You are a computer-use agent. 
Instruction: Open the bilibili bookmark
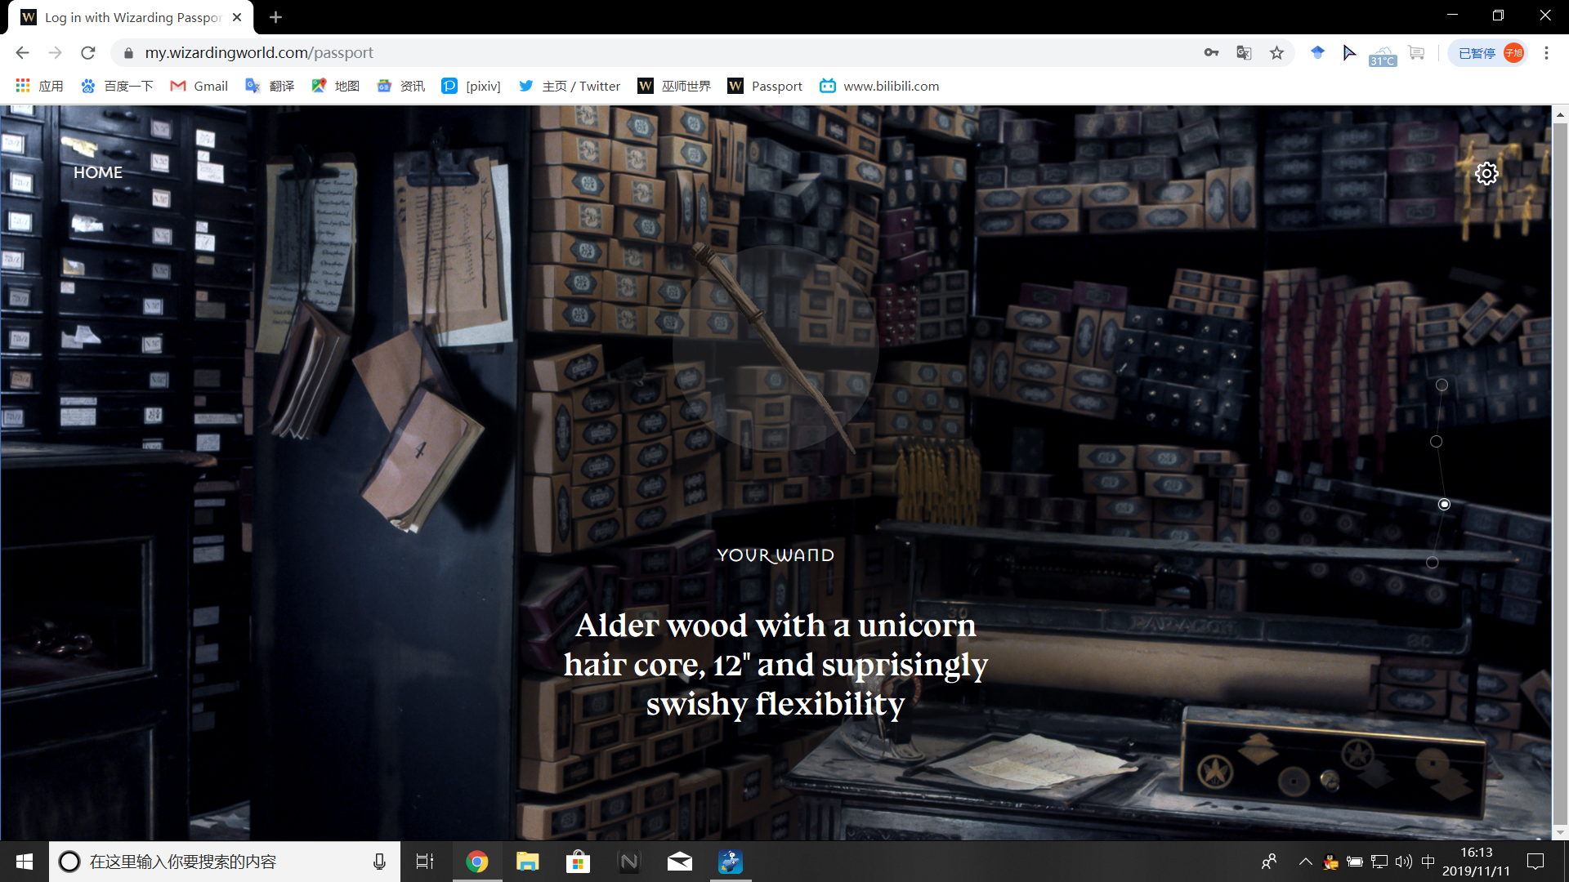click(879, 86)
